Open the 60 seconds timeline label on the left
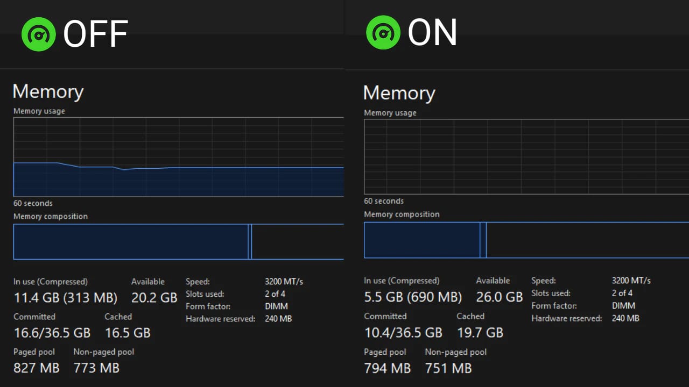 32,203
